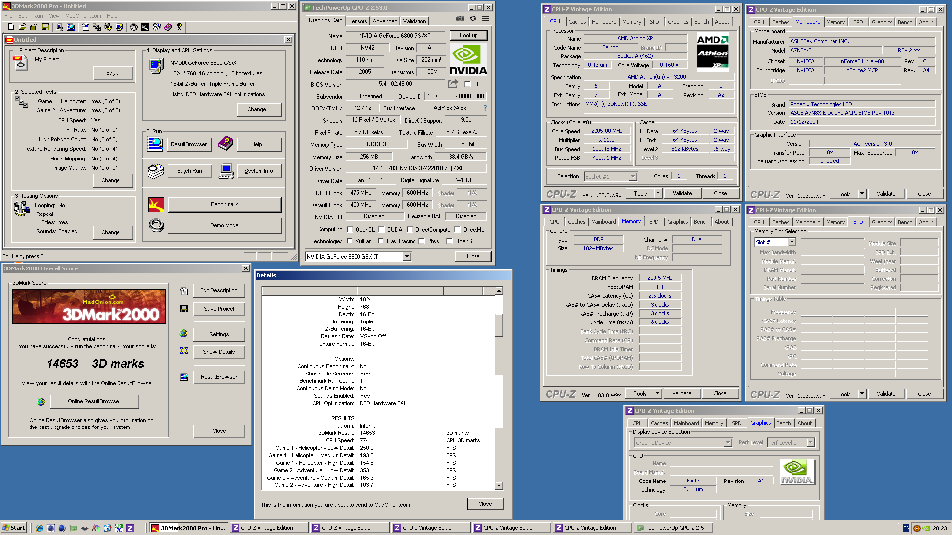Image resolution: width=952 pixels, height=535 pixels.
Task: Click Internet Explorer quick launch icon
Action: pyautogui.click(x=40, y=528)
